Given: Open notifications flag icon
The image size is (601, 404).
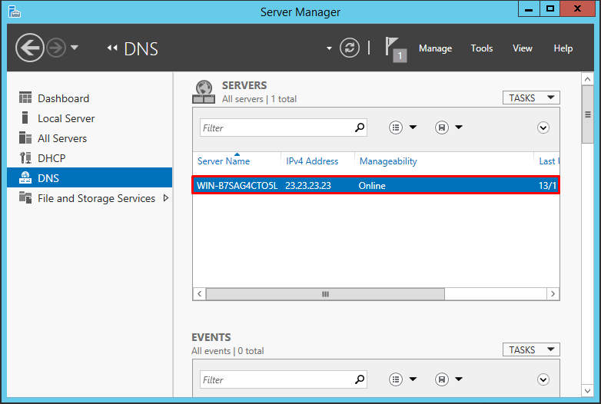Looking at the screenshot, I should pos(396,49).
